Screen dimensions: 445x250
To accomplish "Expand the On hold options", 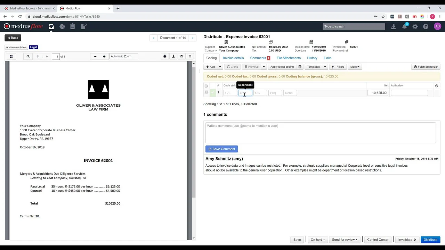I will point(317,240).
